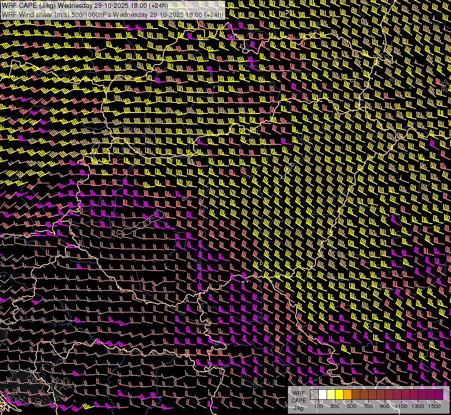Click the white CAPE legend swatch

pos(323,394)
